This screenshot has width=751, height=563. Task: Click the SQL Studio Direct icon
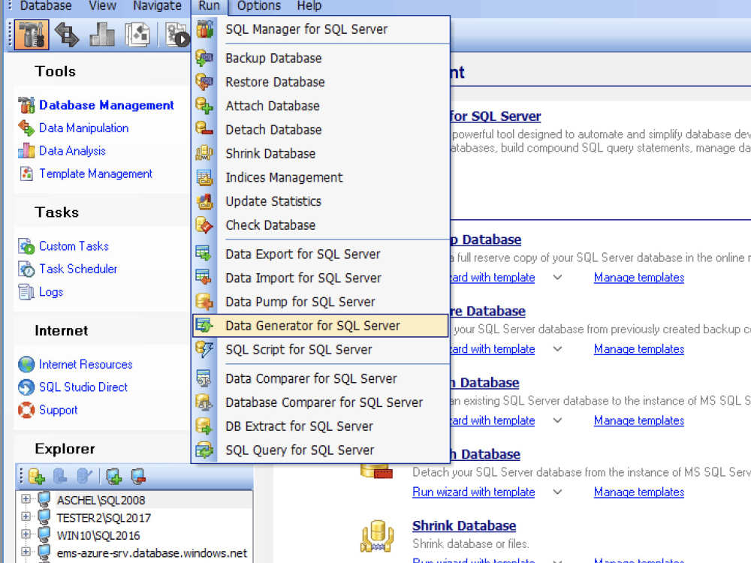(26, 387)
